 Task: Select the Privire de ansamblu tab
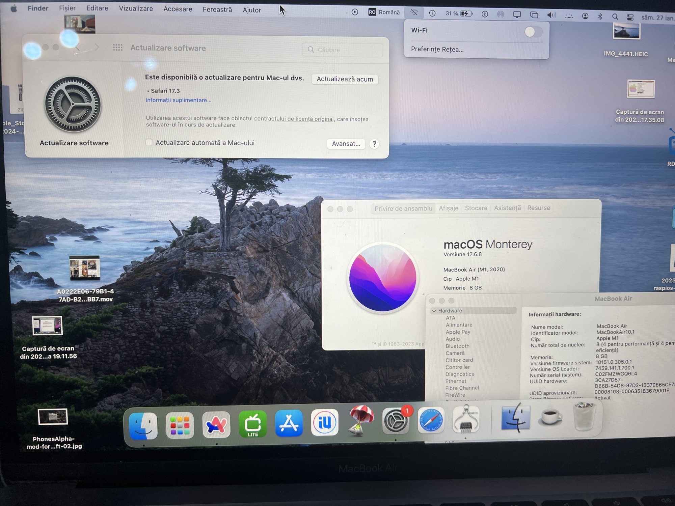click(x=403, y=208)
